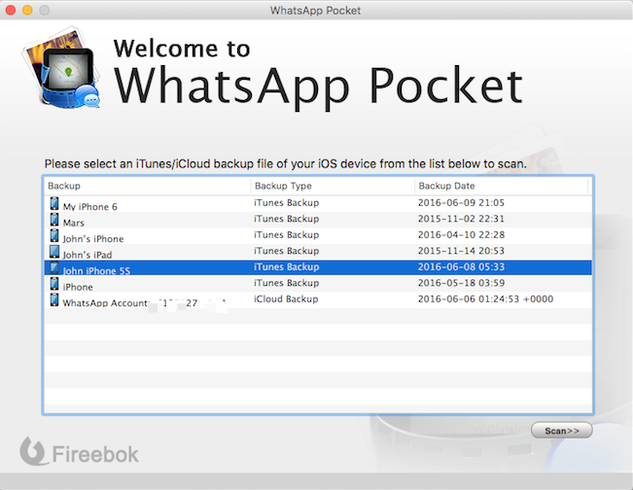Click device icon beside John iPhone 5S
This screenshot has width=633, height=490.
(x=54, y=268)
